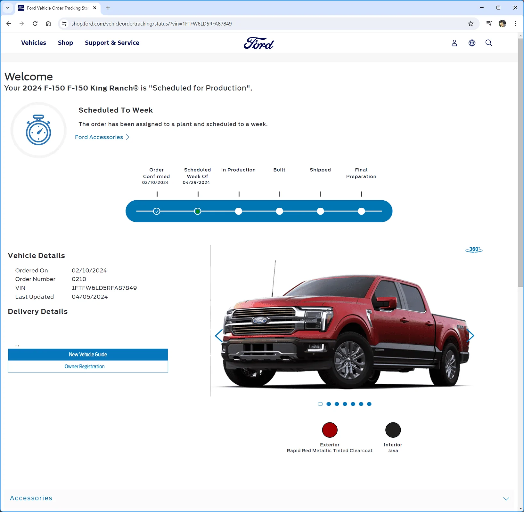This screenshot has height=512, width=524.
Task: Open the account profile icon
Action: pyautogui.click(x=454, y=43)
